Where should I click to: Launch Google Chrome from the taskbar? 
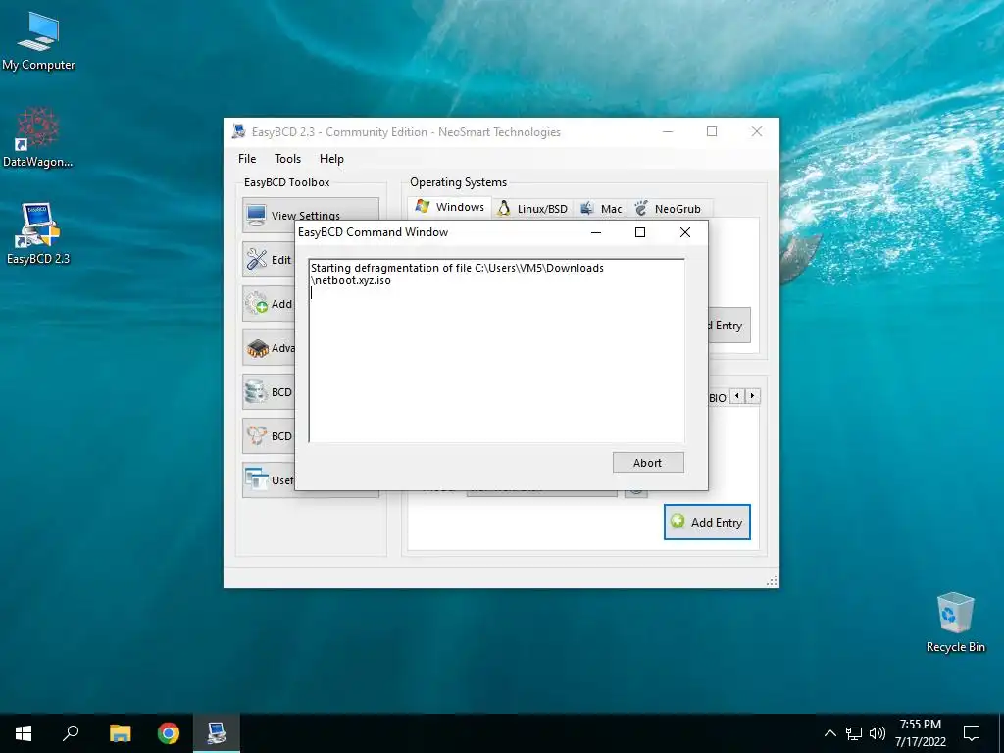point(169,733)
